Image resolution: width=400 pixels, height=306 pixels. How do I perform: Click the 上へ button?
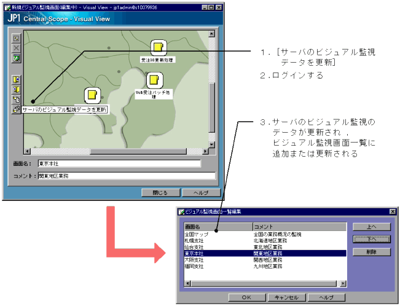(372, 227)
